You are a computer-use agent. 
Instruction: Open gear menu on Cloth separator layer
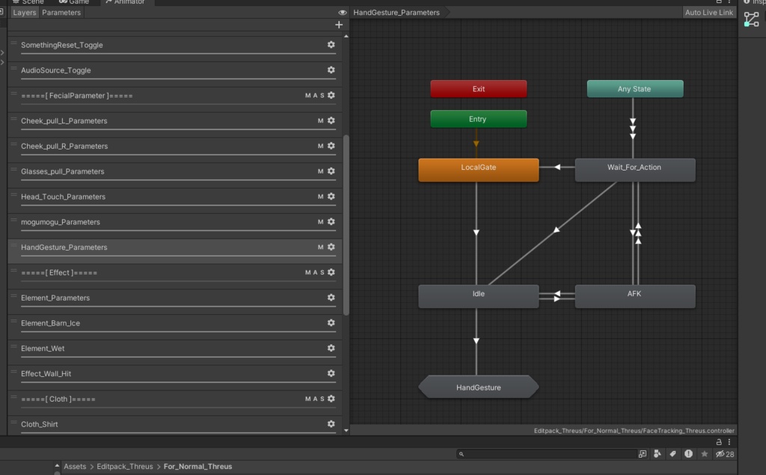pos(331,399)
